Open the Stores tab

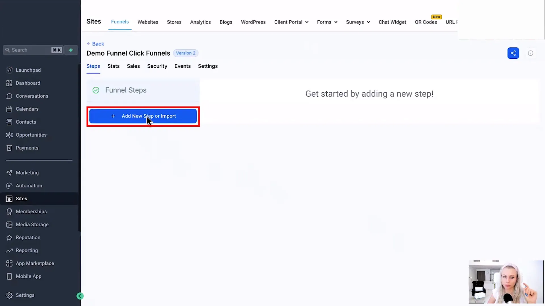click(x=174, y=22)
